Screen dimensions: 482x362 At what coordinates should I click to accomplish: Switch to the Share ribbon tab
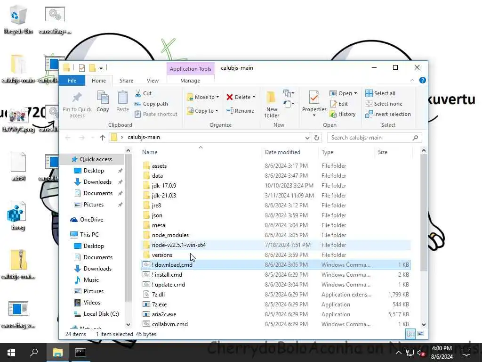[x=126, y=81]
